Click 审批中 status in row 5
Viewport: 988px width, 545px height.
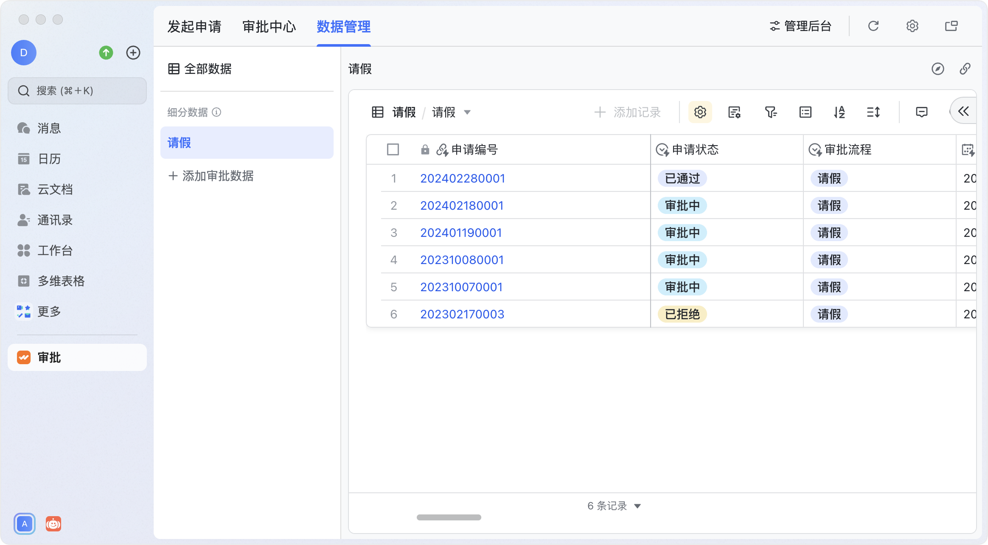tap(682, 287)
